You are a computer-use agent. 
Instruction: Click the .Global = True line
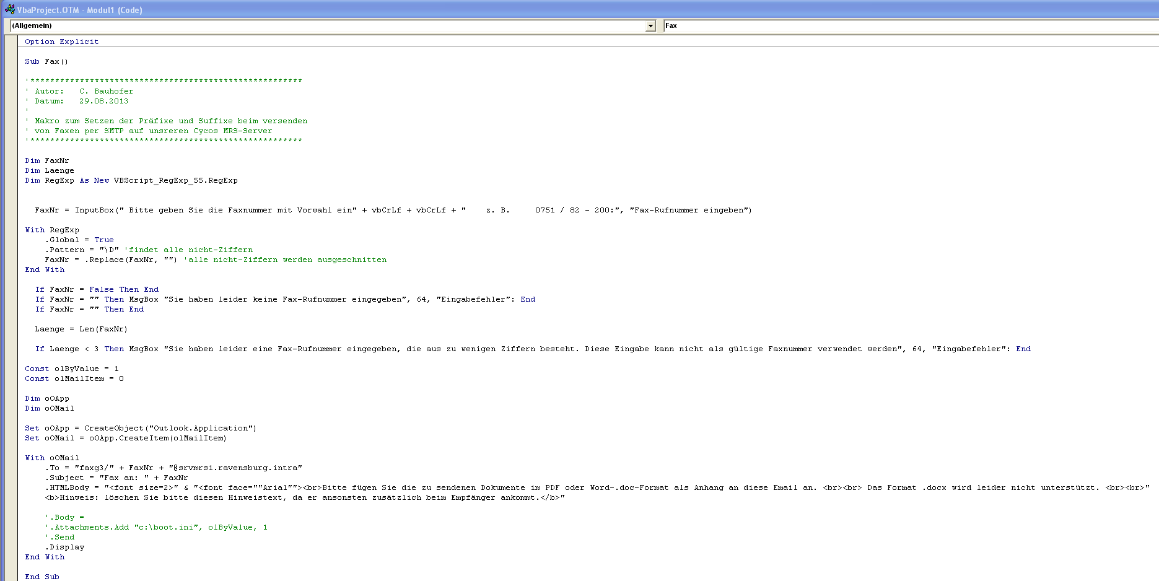(x=79, y=240)
